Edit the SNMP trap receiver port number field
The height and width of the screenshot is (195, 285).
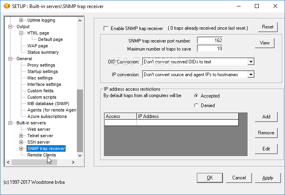tap(210, 41)
